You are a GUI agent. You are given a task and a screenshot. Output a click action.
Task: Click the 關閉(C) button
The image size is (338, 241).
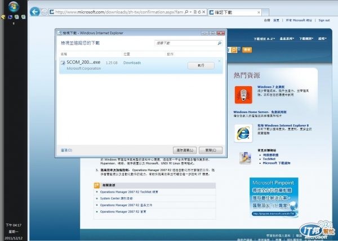pyautogui.click(x=211, y=150)
